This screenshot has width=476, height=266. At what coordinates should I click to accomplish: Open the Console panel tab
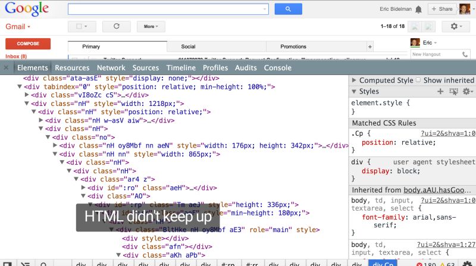(277, 68)
